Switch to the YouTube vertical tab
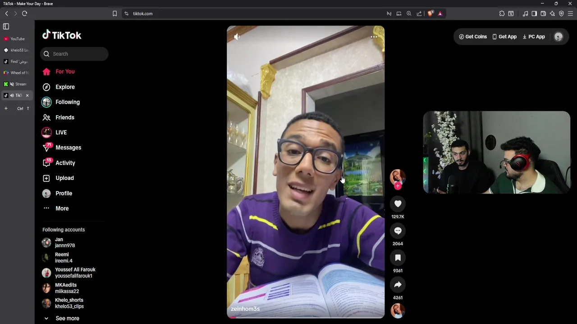The image size is (577, 324). coord(17,39)
